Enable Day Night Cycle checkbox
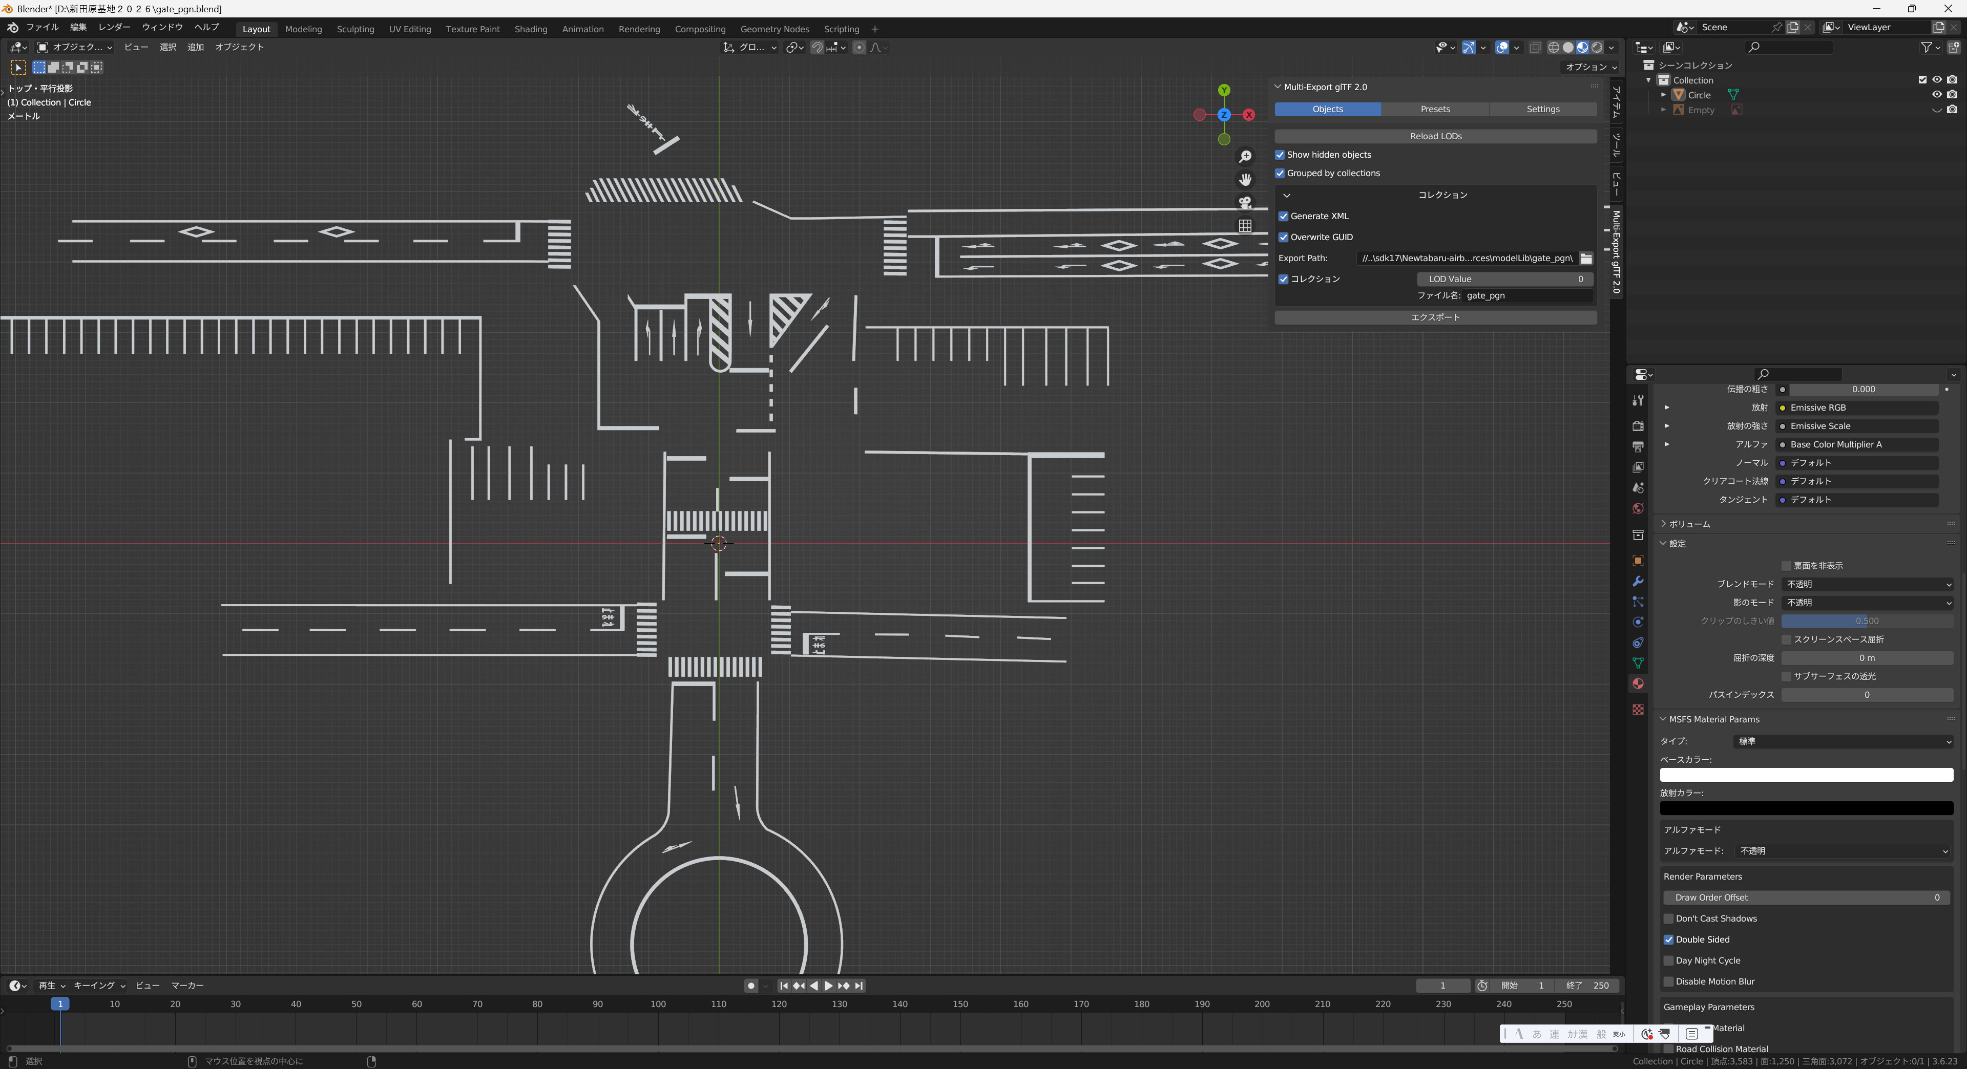Viewport: 1967px width, 1069px height. pos(1668,960)
